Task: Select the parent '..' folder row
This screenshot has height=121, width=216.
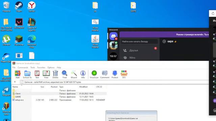Action: click(x=59, y=90)
